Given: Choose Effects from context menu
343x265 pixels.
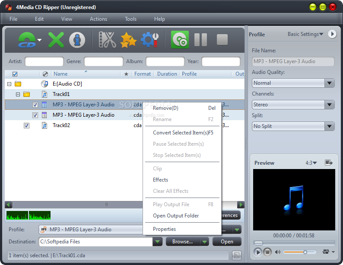Looking at the screenshot, I should [x=182, y=180].
